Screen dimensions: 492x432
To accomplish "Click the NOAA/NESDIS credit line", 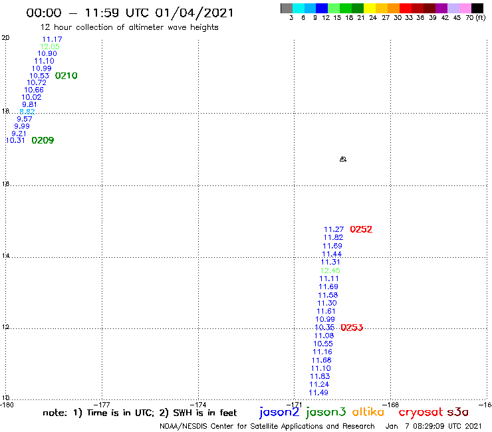I will [267, 426].
